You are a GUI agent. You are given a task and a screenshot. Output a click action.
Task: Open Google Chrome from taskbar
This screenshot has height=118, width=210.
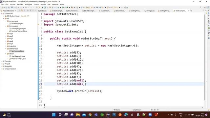[x=90, y=115]
